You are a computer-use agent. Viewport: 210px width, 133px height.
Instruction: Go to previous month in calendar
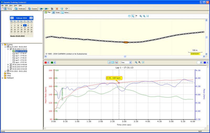12,18
